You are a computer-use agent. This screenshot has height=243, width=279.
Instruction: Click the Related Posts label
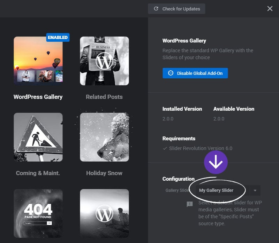pos(104,97)
